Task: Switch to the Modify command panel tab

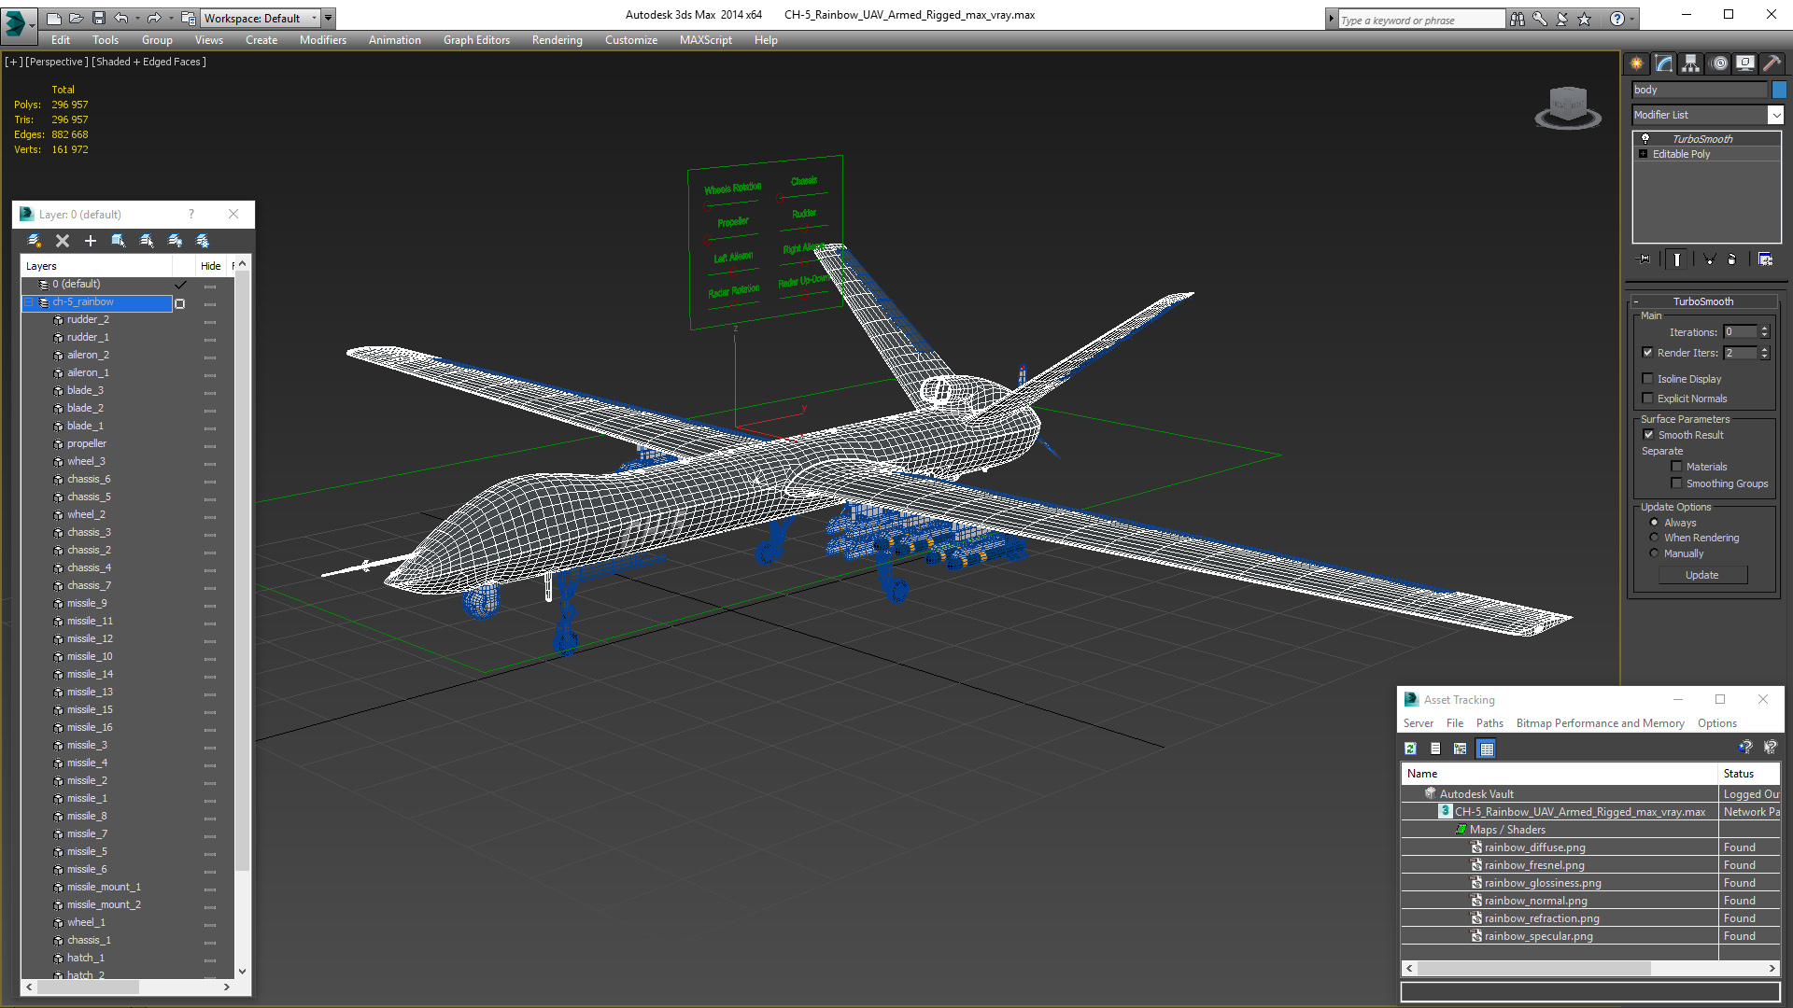Action: point(1663,63)
